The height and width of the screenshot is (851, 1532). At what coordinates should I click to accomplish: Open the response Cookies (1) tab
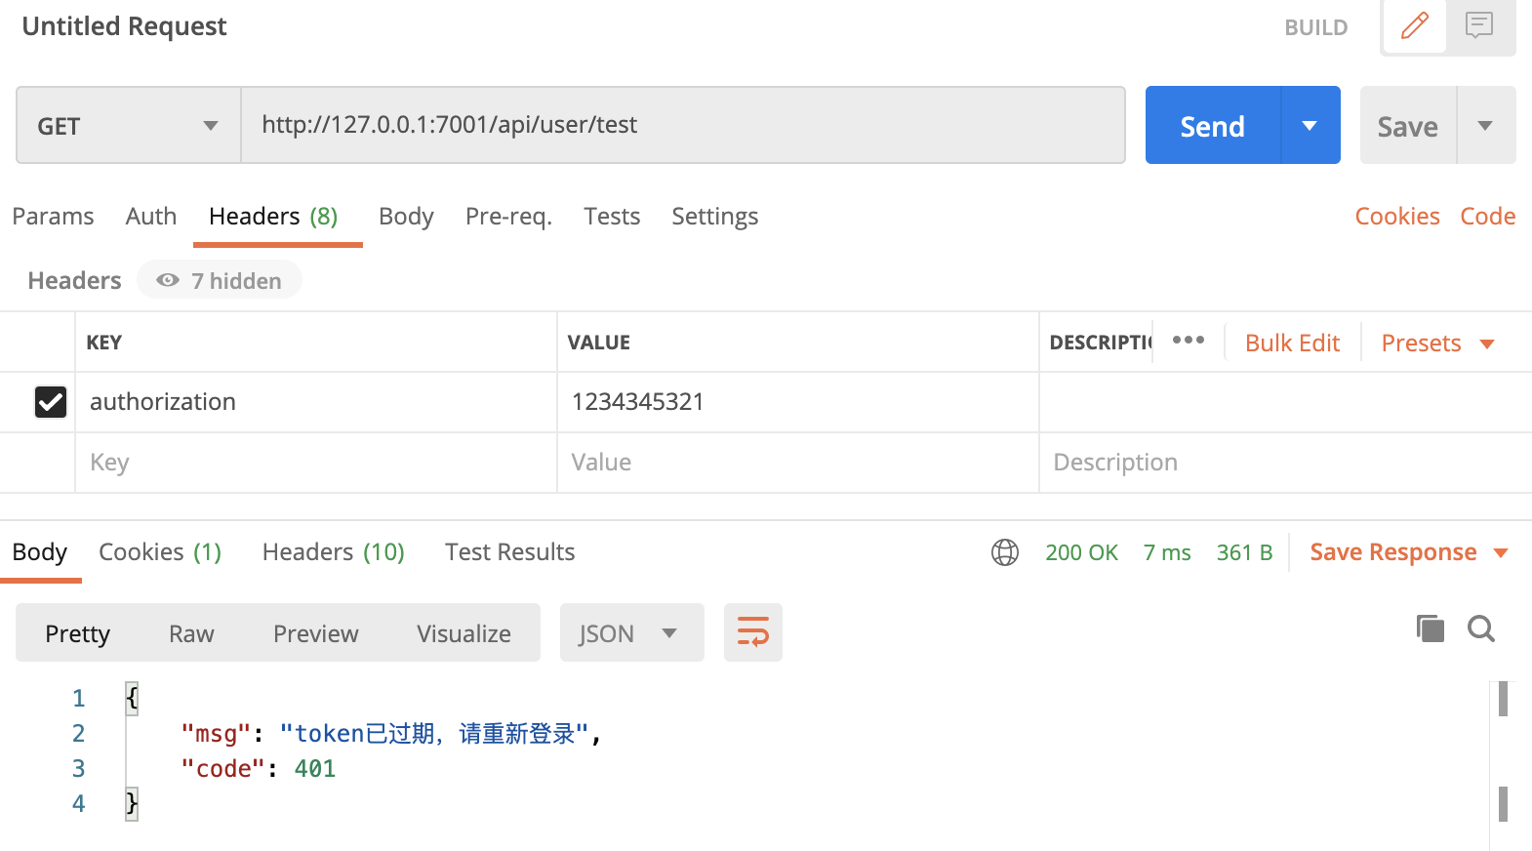pos(160,552)
